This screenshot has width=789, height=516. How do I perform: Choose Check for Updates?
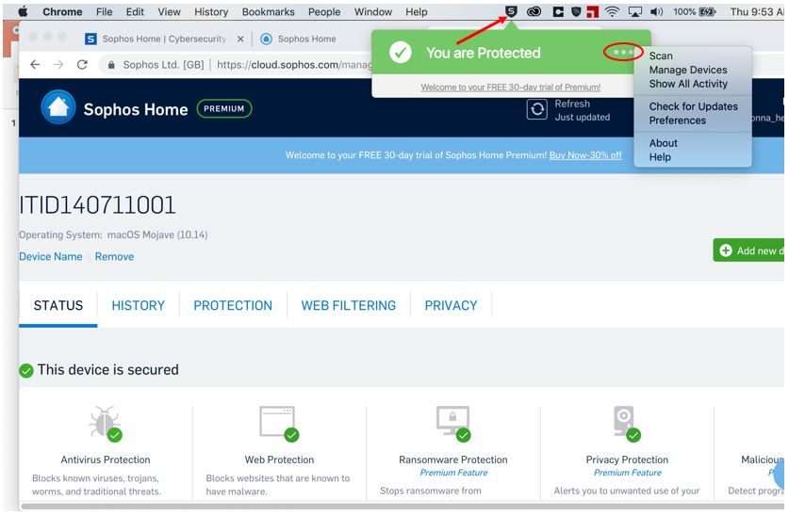pos(693,106)
